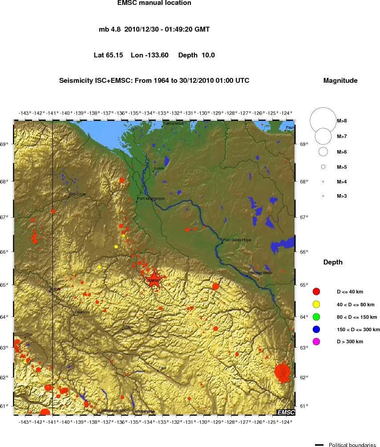Click the mb 4.8 event time line
The width and height of the screenshot is (380, 447).
click(154, 29)
